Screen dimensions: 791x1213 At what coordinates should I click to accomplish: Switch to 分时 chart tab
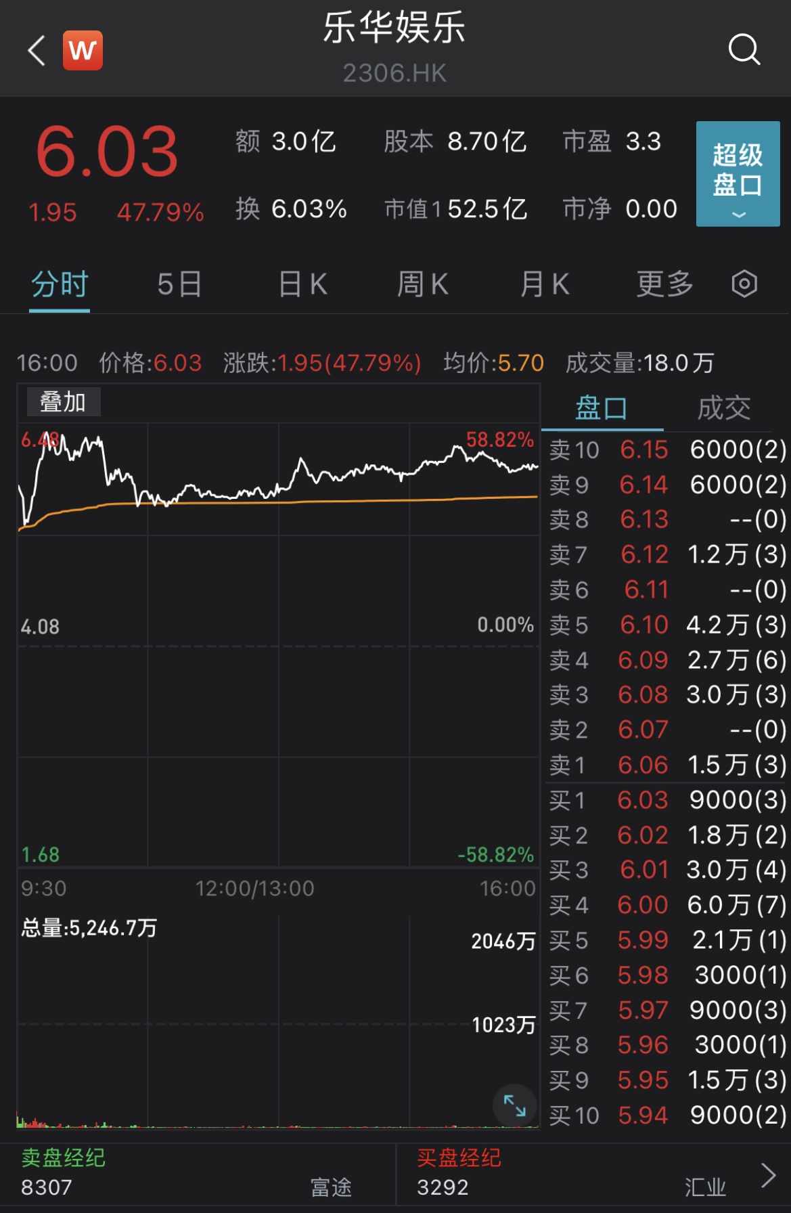coord(60,284)
